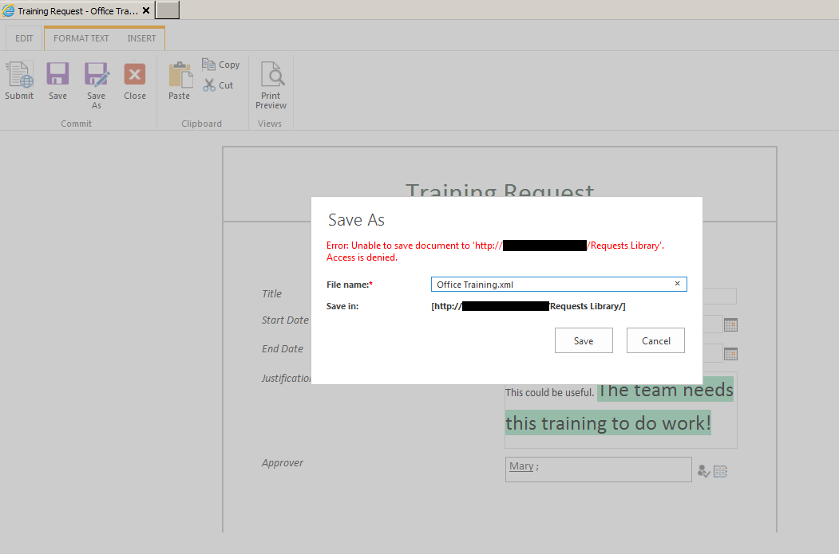Click the File name text field
This screenshot has height=554, width=839.
[551, 285]
